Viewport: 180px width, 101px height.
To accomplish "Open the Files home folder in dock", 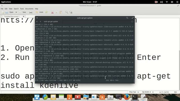I will click(x=110, y=97).
